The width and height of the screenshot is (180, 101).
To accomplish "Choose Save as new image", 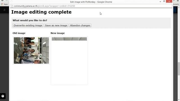I will pos(56,26).
